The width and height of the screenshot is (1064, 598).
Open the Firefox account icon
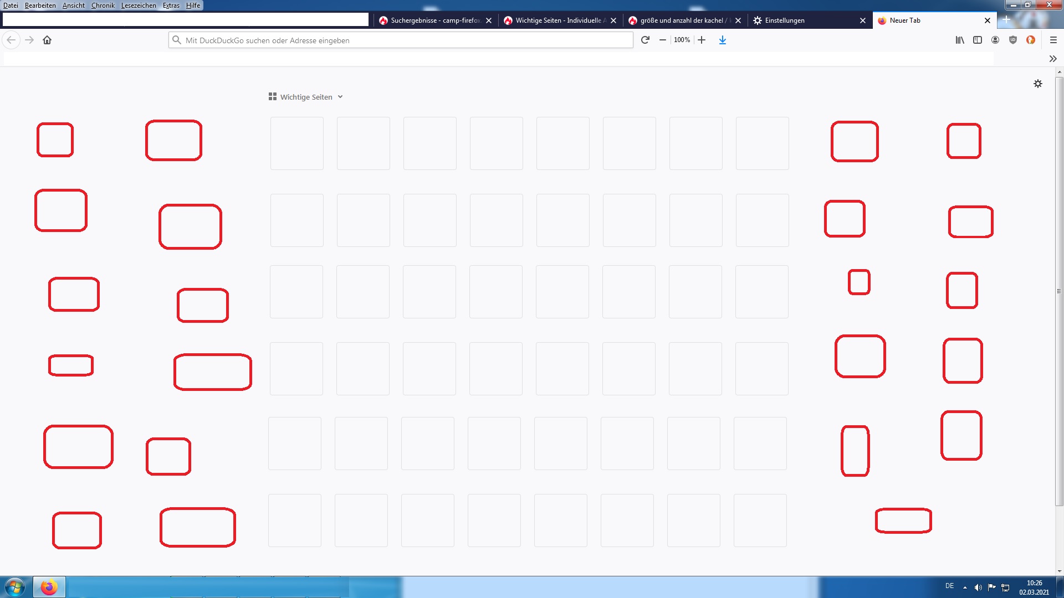pyautogui.click(x=995, y=40)
